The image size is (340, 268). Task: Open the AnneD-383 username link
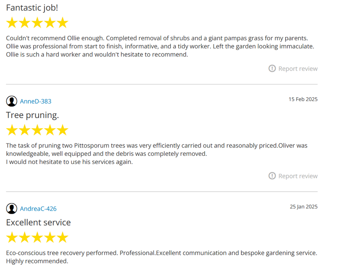point(36,102)
